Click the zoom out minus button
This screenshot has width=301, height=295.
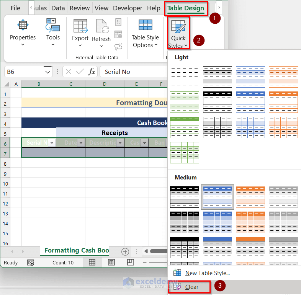tap(145, 262)
